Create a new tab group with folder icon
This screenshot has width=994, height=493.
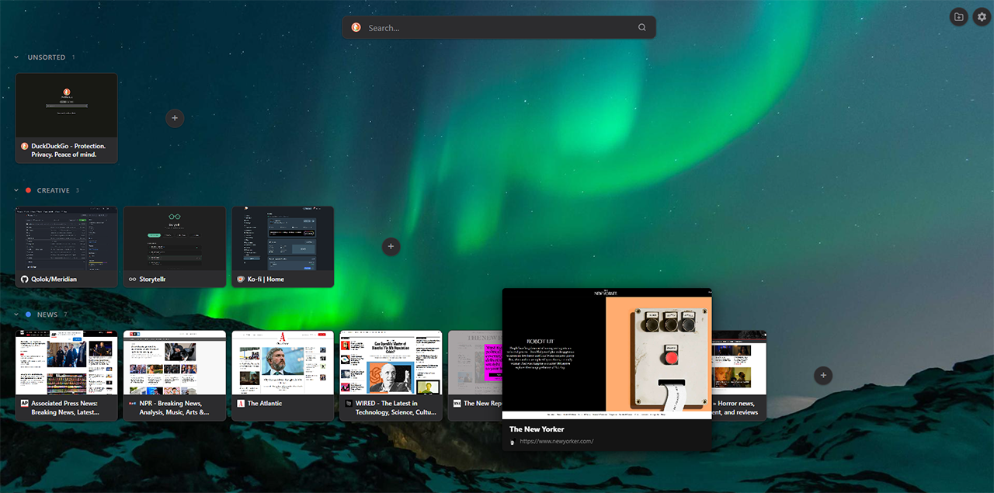click(x=959, y=17)
